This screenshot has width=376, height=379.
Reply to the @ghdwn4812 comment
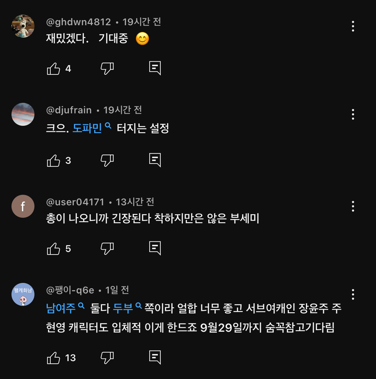point(155,68)
